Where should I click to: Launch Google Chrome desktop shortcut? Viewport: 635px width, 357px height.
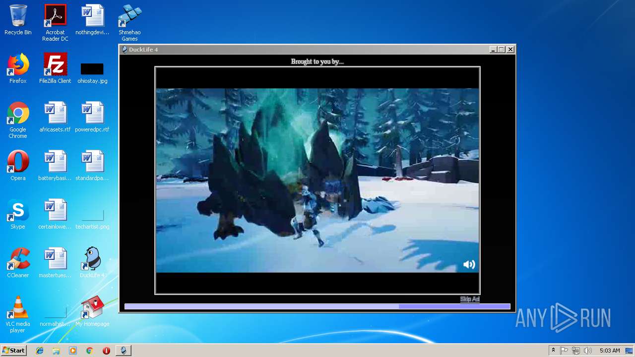[x=18, y=120]
